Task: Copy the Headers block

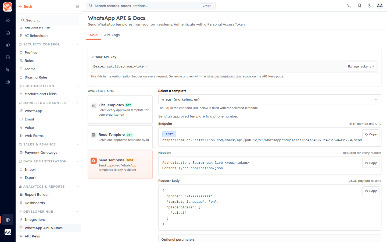Action: pos(371,163)
